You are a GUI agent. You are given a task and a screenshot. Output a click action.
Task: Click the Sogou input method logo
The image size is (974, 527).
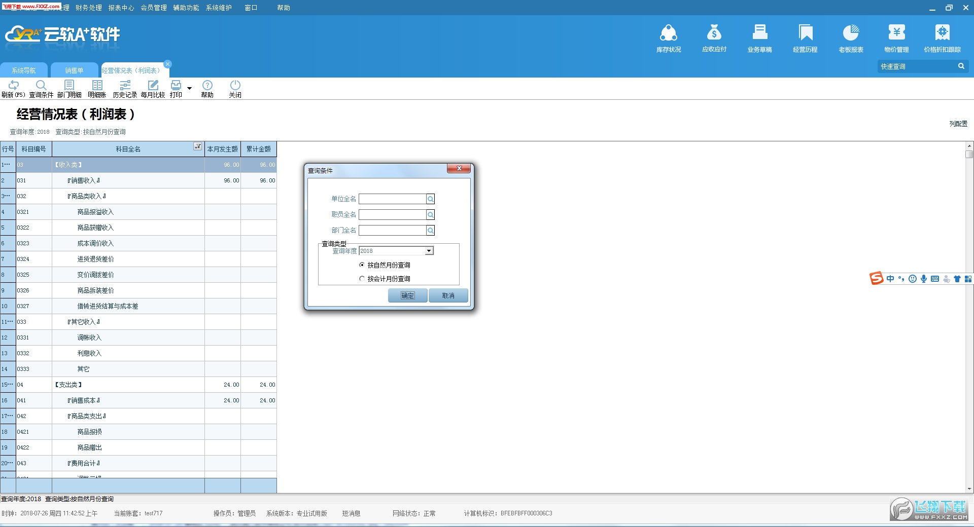(x=876, y=278)
